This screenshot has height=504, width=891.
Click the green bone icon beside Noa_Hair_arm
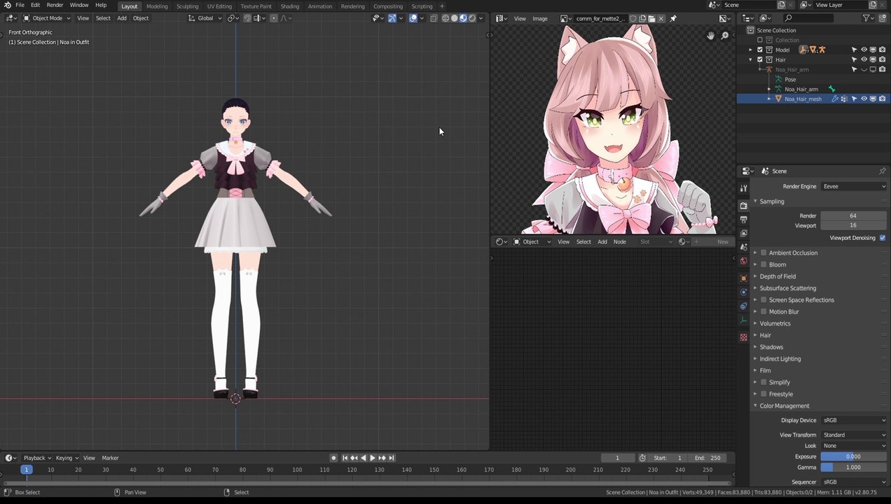831,89
